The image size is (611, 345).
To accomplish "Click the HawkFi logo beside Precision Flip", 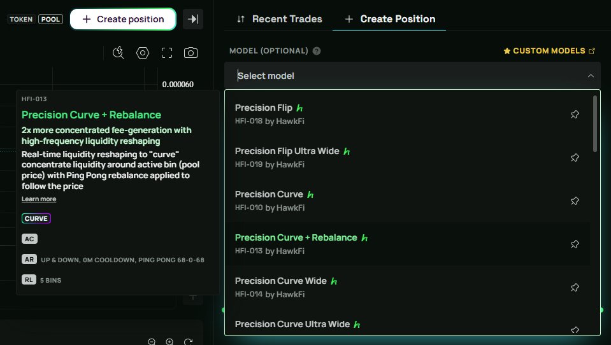I will point(299,108).
